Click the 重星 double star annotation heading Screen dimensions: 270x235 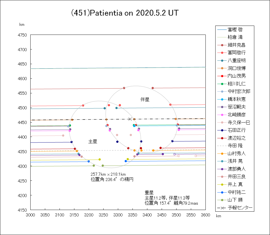coord(149,193)
